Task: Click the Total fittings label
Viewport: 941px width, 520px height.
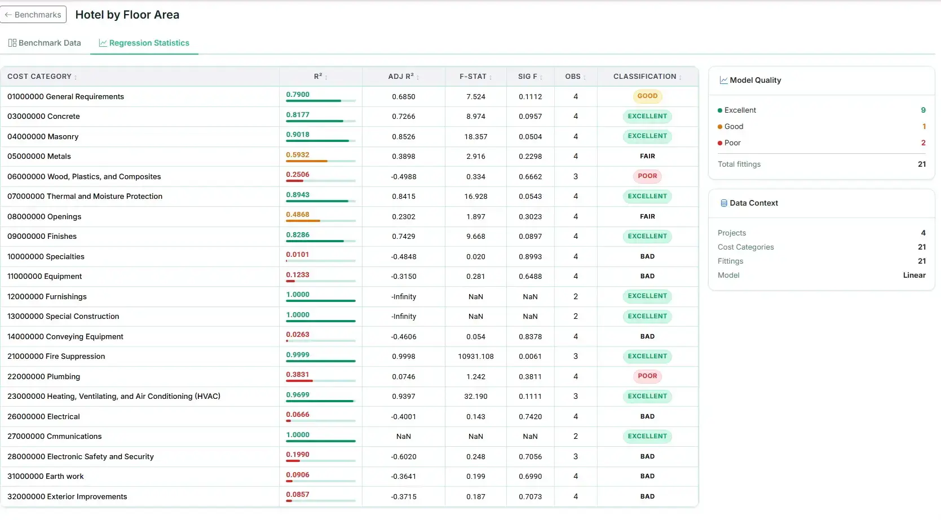Action: (x=739, y=165)
